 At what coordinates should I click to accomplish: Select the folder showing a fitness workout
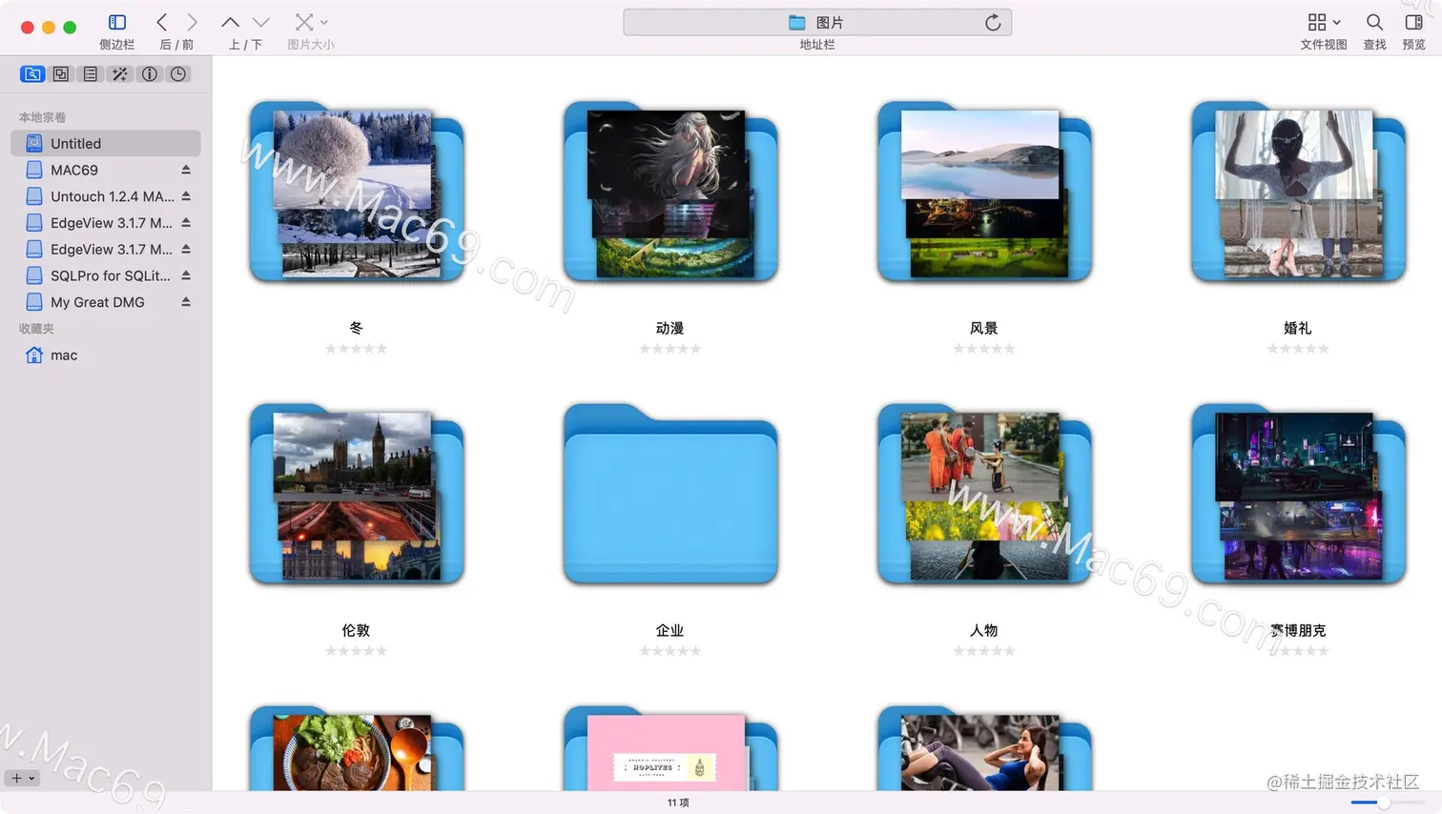[983, 748]
